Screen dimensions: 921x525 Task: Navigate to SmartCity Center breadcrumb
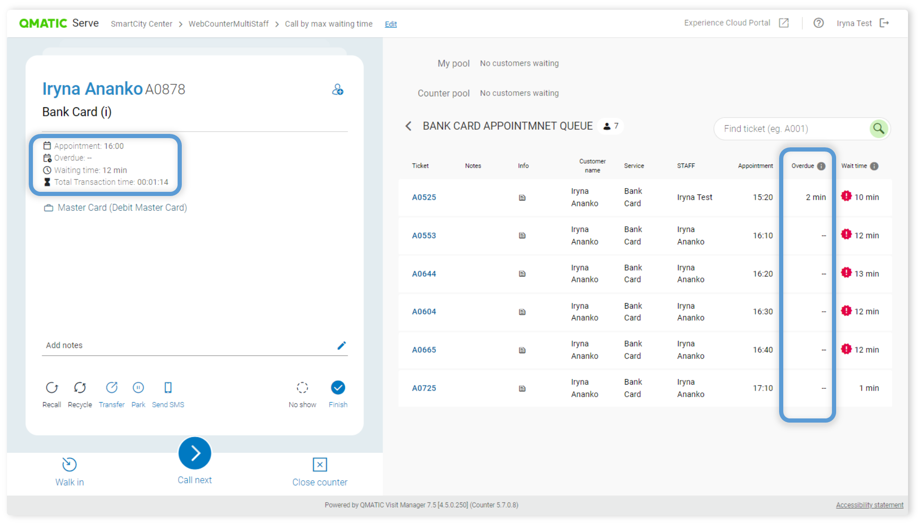tap(141, 24)
